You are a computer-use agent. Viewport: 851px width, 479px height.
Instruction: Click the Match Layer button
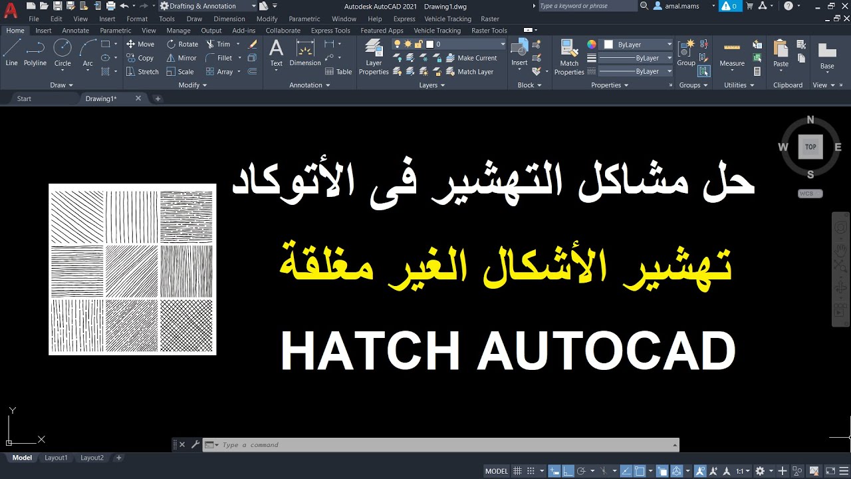[469, 72]
